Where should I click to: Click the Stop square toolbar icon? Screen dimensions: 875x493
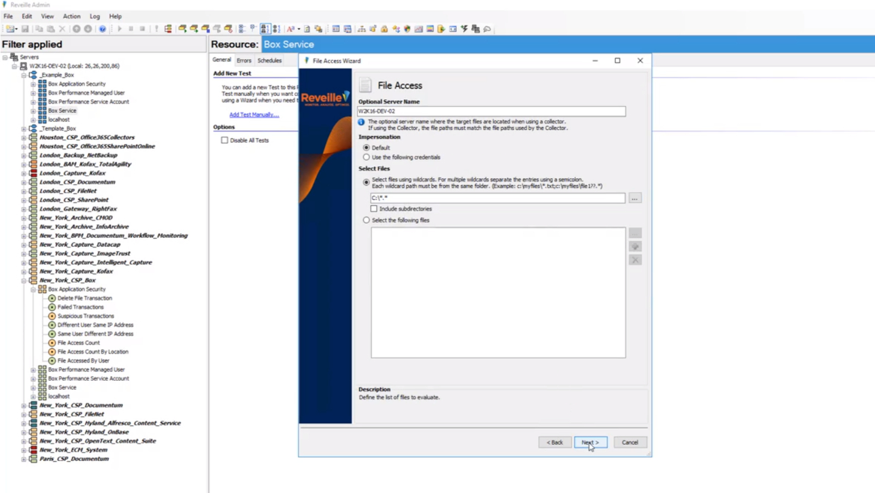click(x=142, y=29)
